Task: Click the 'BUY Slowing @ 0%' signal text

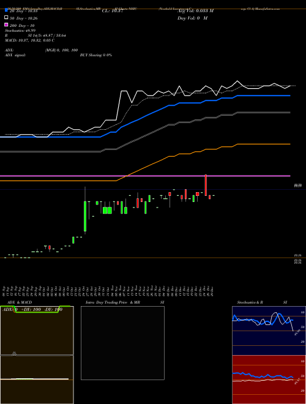Action: coord(96,55)
